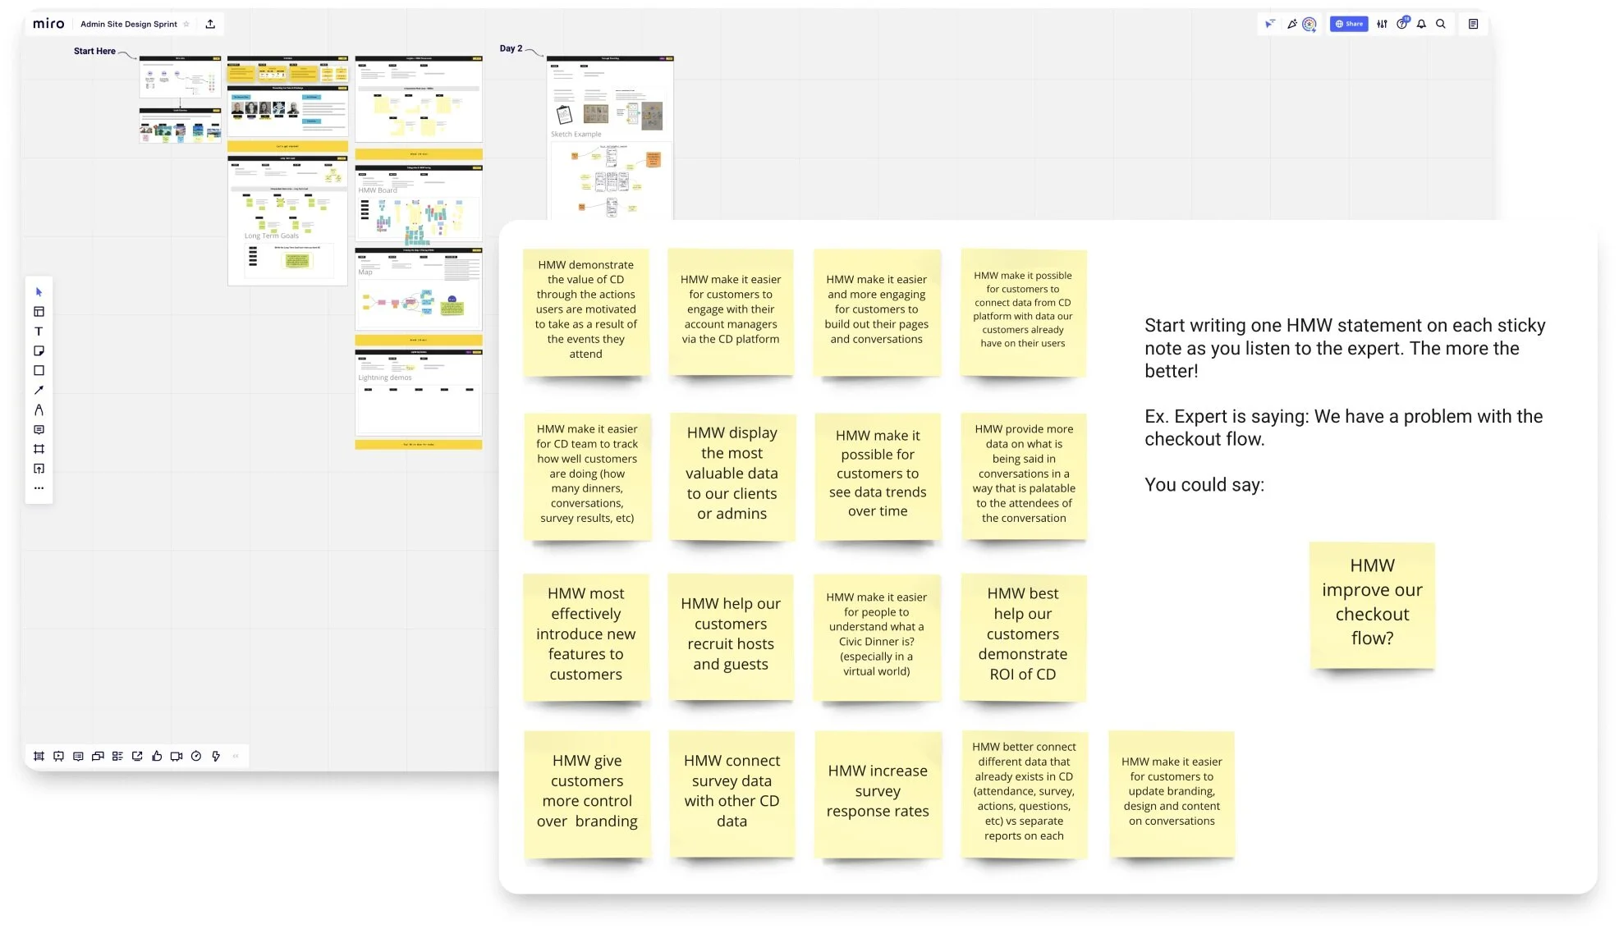Select the Text tool in left toolbar
1619x929 pixels.
39,332
